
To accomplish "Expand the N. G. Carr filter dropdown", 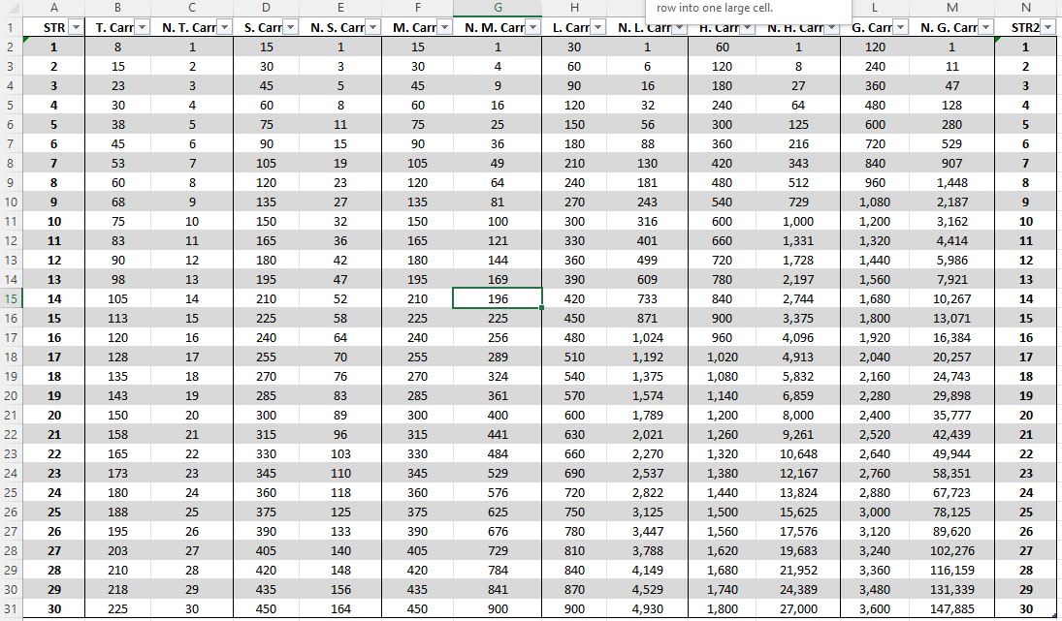I will click(x=985, y=28).
